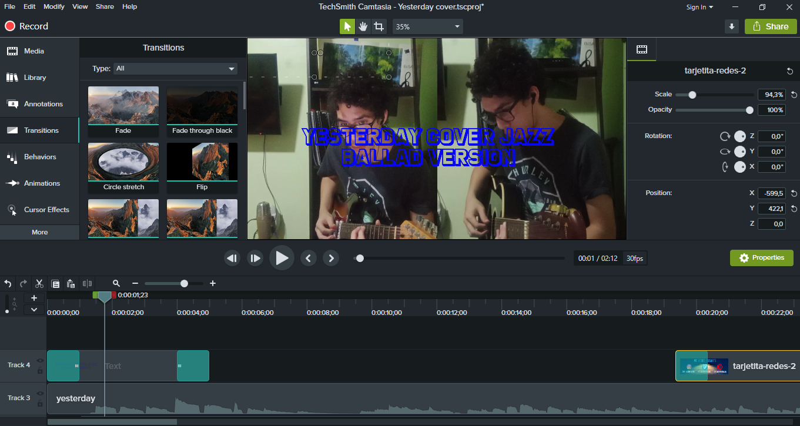This screenshot has height=426, width=800.
Task: Open the Share menu
Action: (105, 6)
